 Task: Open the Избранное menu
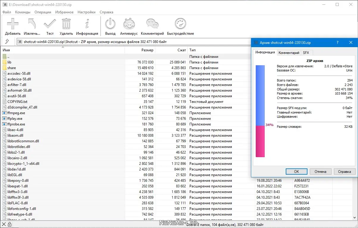click(x=64, y=12)
